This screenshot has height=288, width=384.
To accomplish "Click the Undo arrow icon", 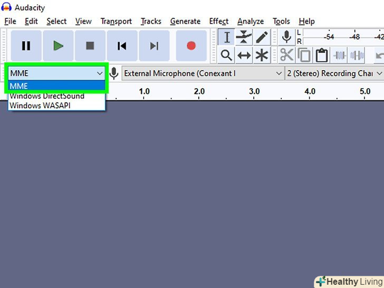I will 379,55.
